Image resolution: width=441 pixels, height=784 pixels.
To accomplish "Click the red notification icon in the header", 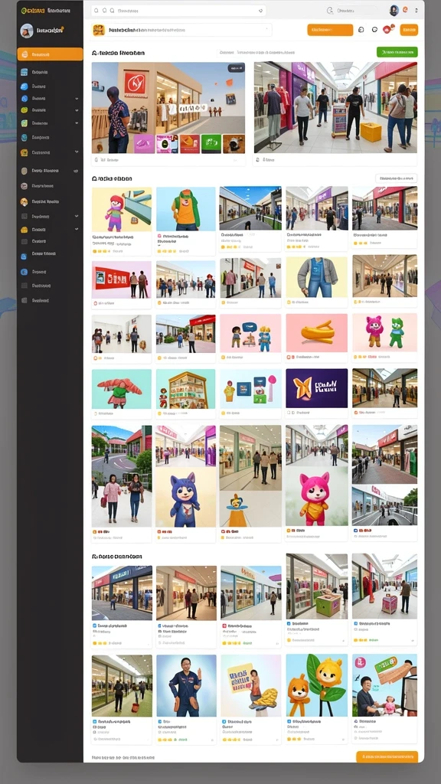I will [x=388, y=30].
